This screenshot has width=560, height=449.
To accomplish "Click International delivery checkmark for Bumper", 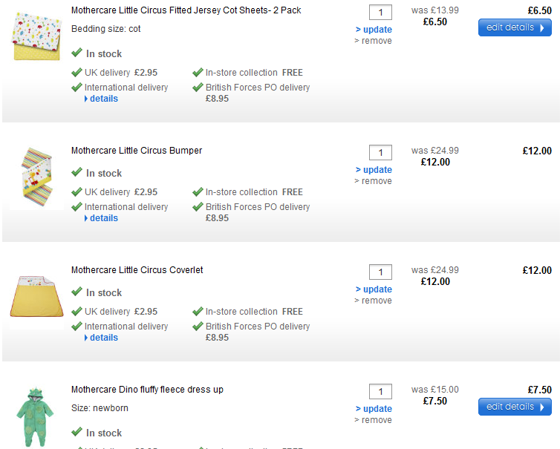I will [x=76, y=207].
